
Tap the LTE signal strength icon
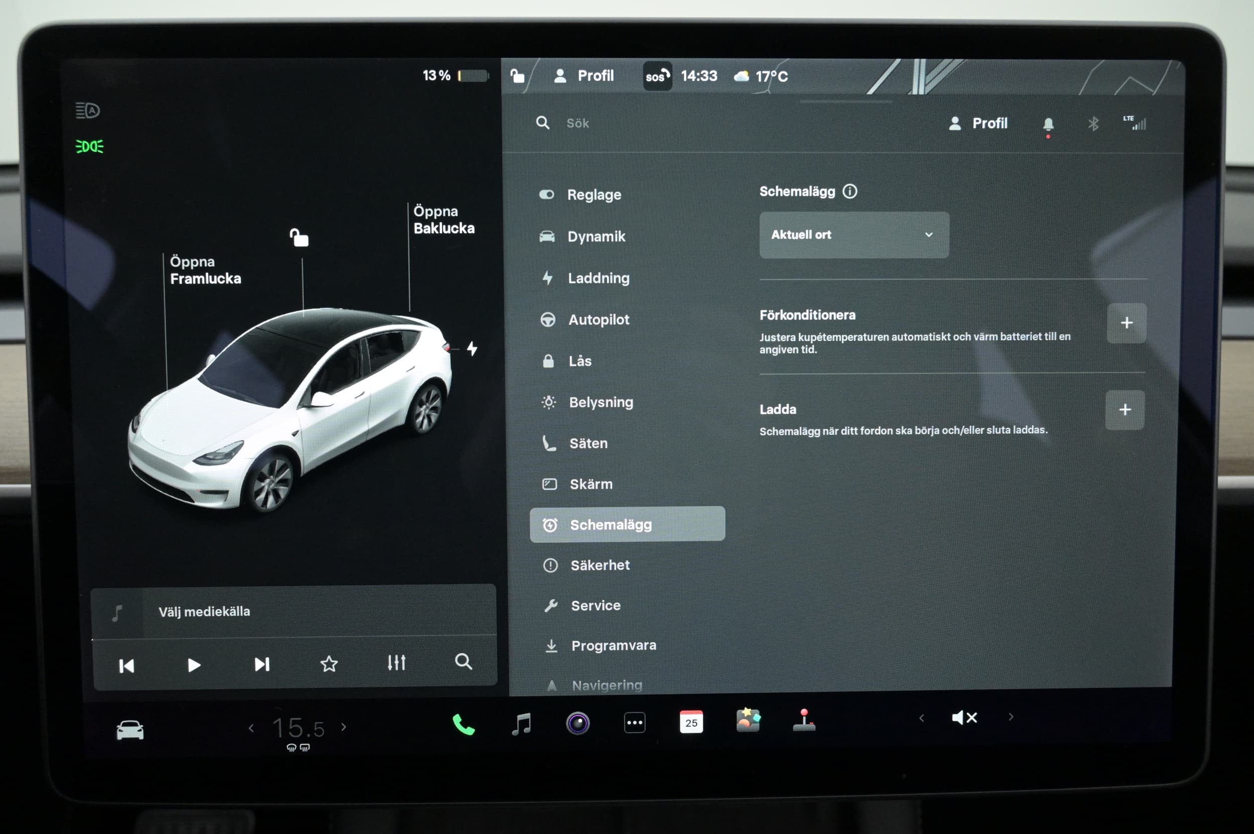pos(1135,123)
